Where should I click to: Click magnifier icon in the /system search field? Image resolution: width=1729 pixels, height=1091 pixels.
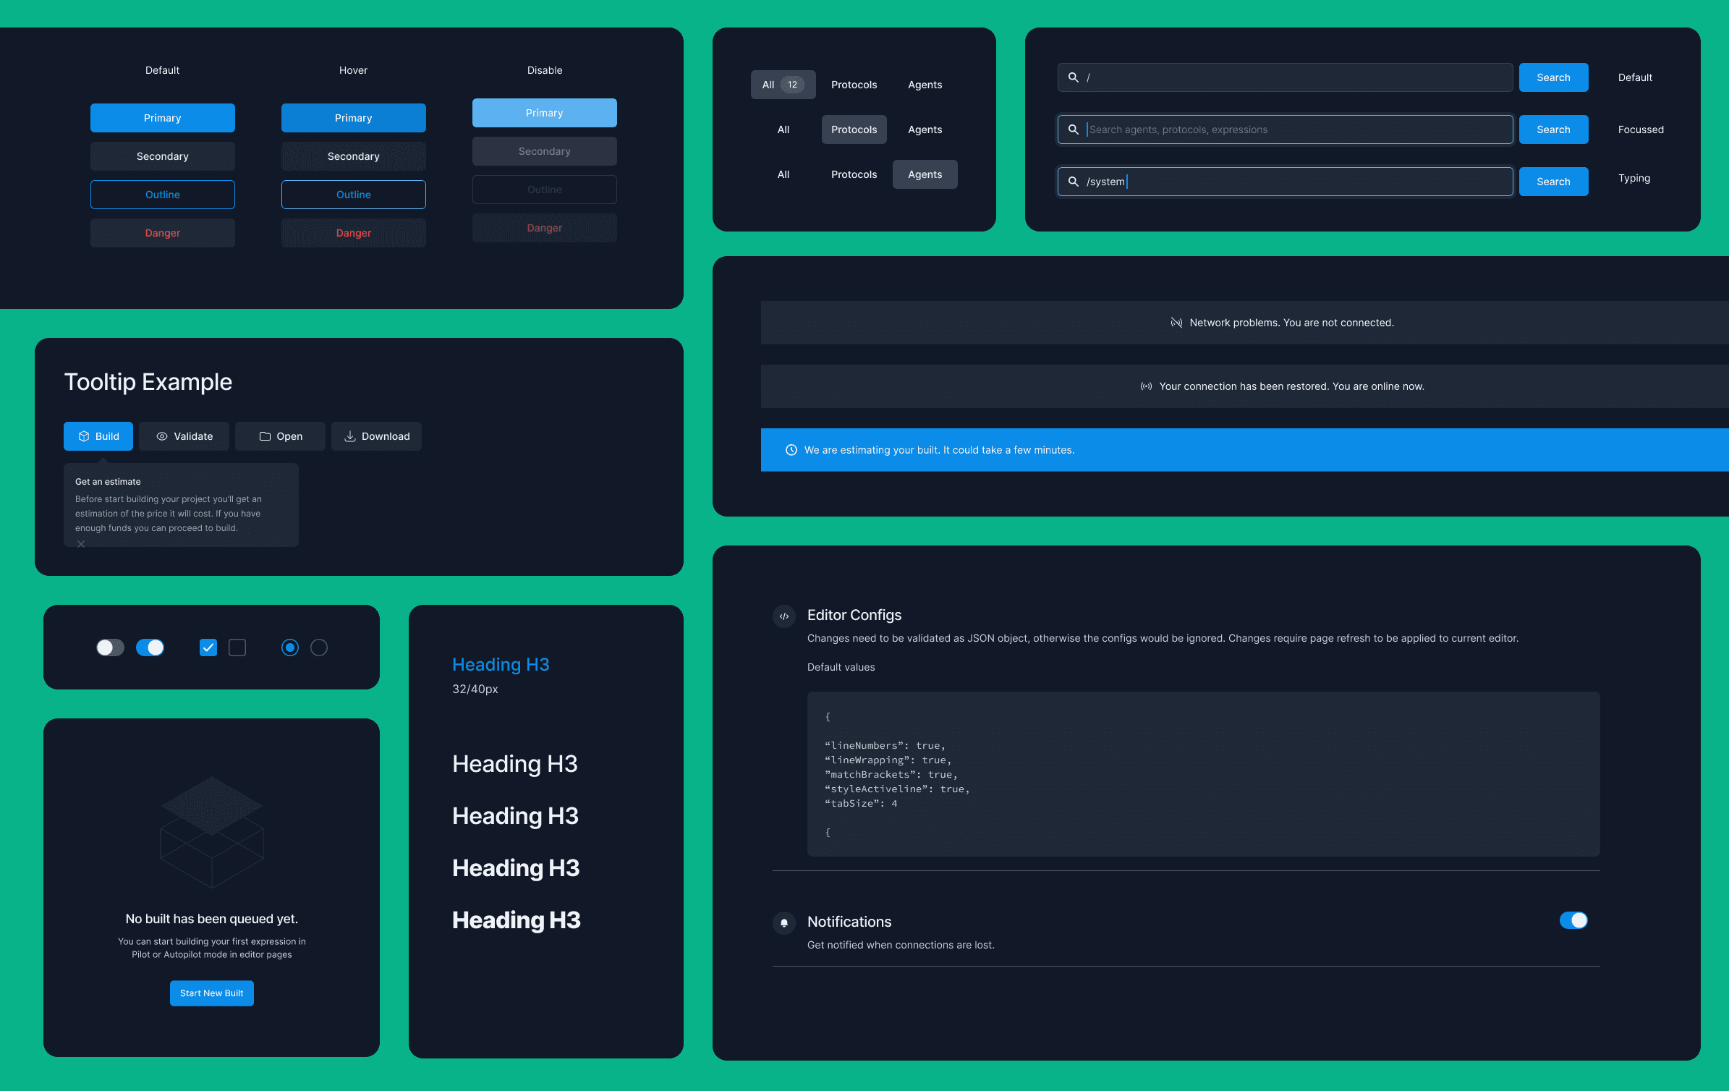1074,182
